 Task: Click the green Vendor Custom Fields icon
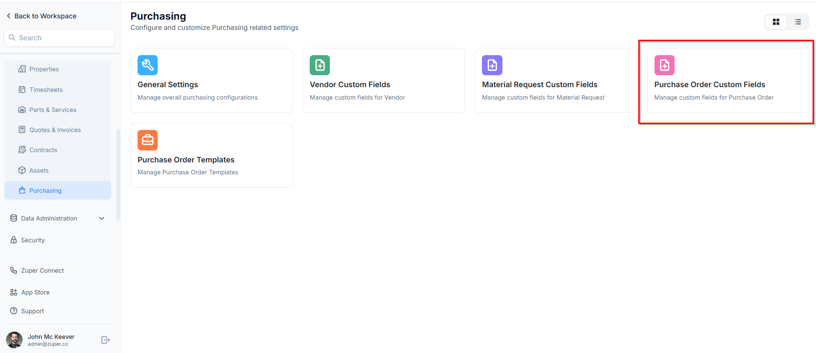coord(320,65)
